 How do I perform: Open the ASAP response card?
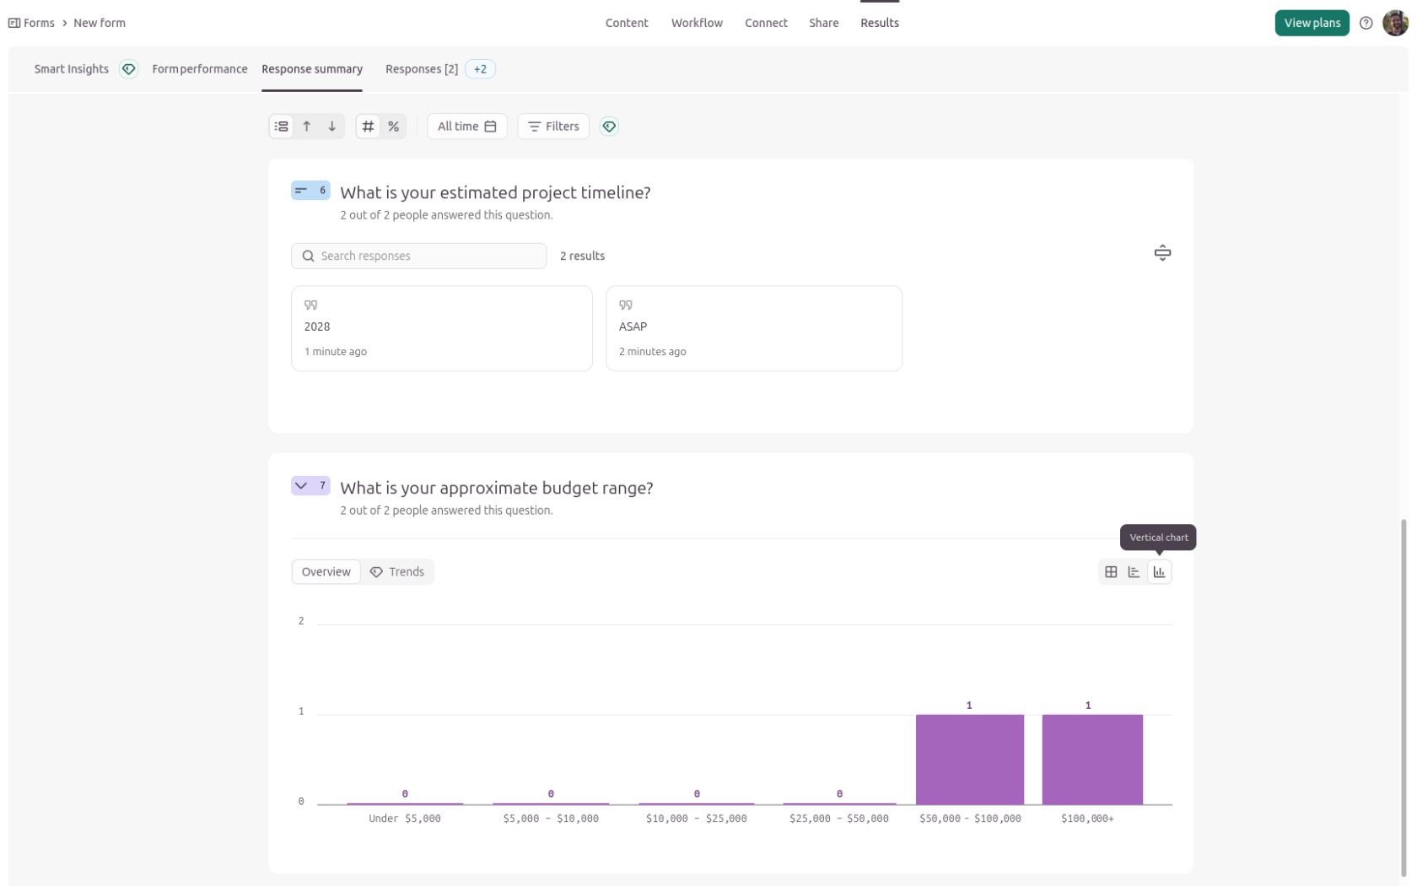click(x=754, y=328)
